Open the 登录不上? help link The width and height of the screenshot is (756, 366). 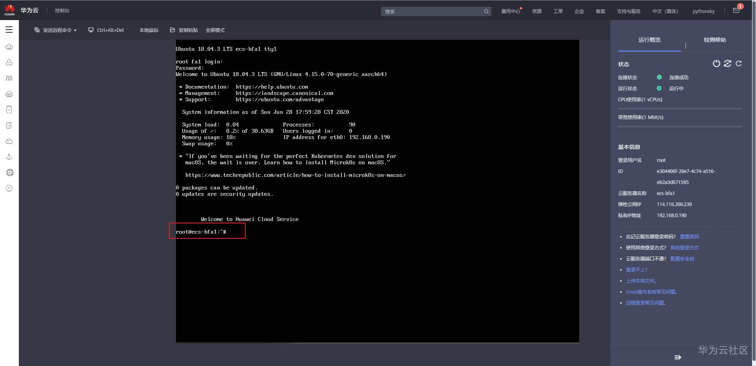point(637,270)
